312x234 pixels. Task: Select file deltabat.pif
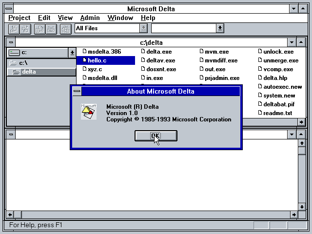[279, 104]
